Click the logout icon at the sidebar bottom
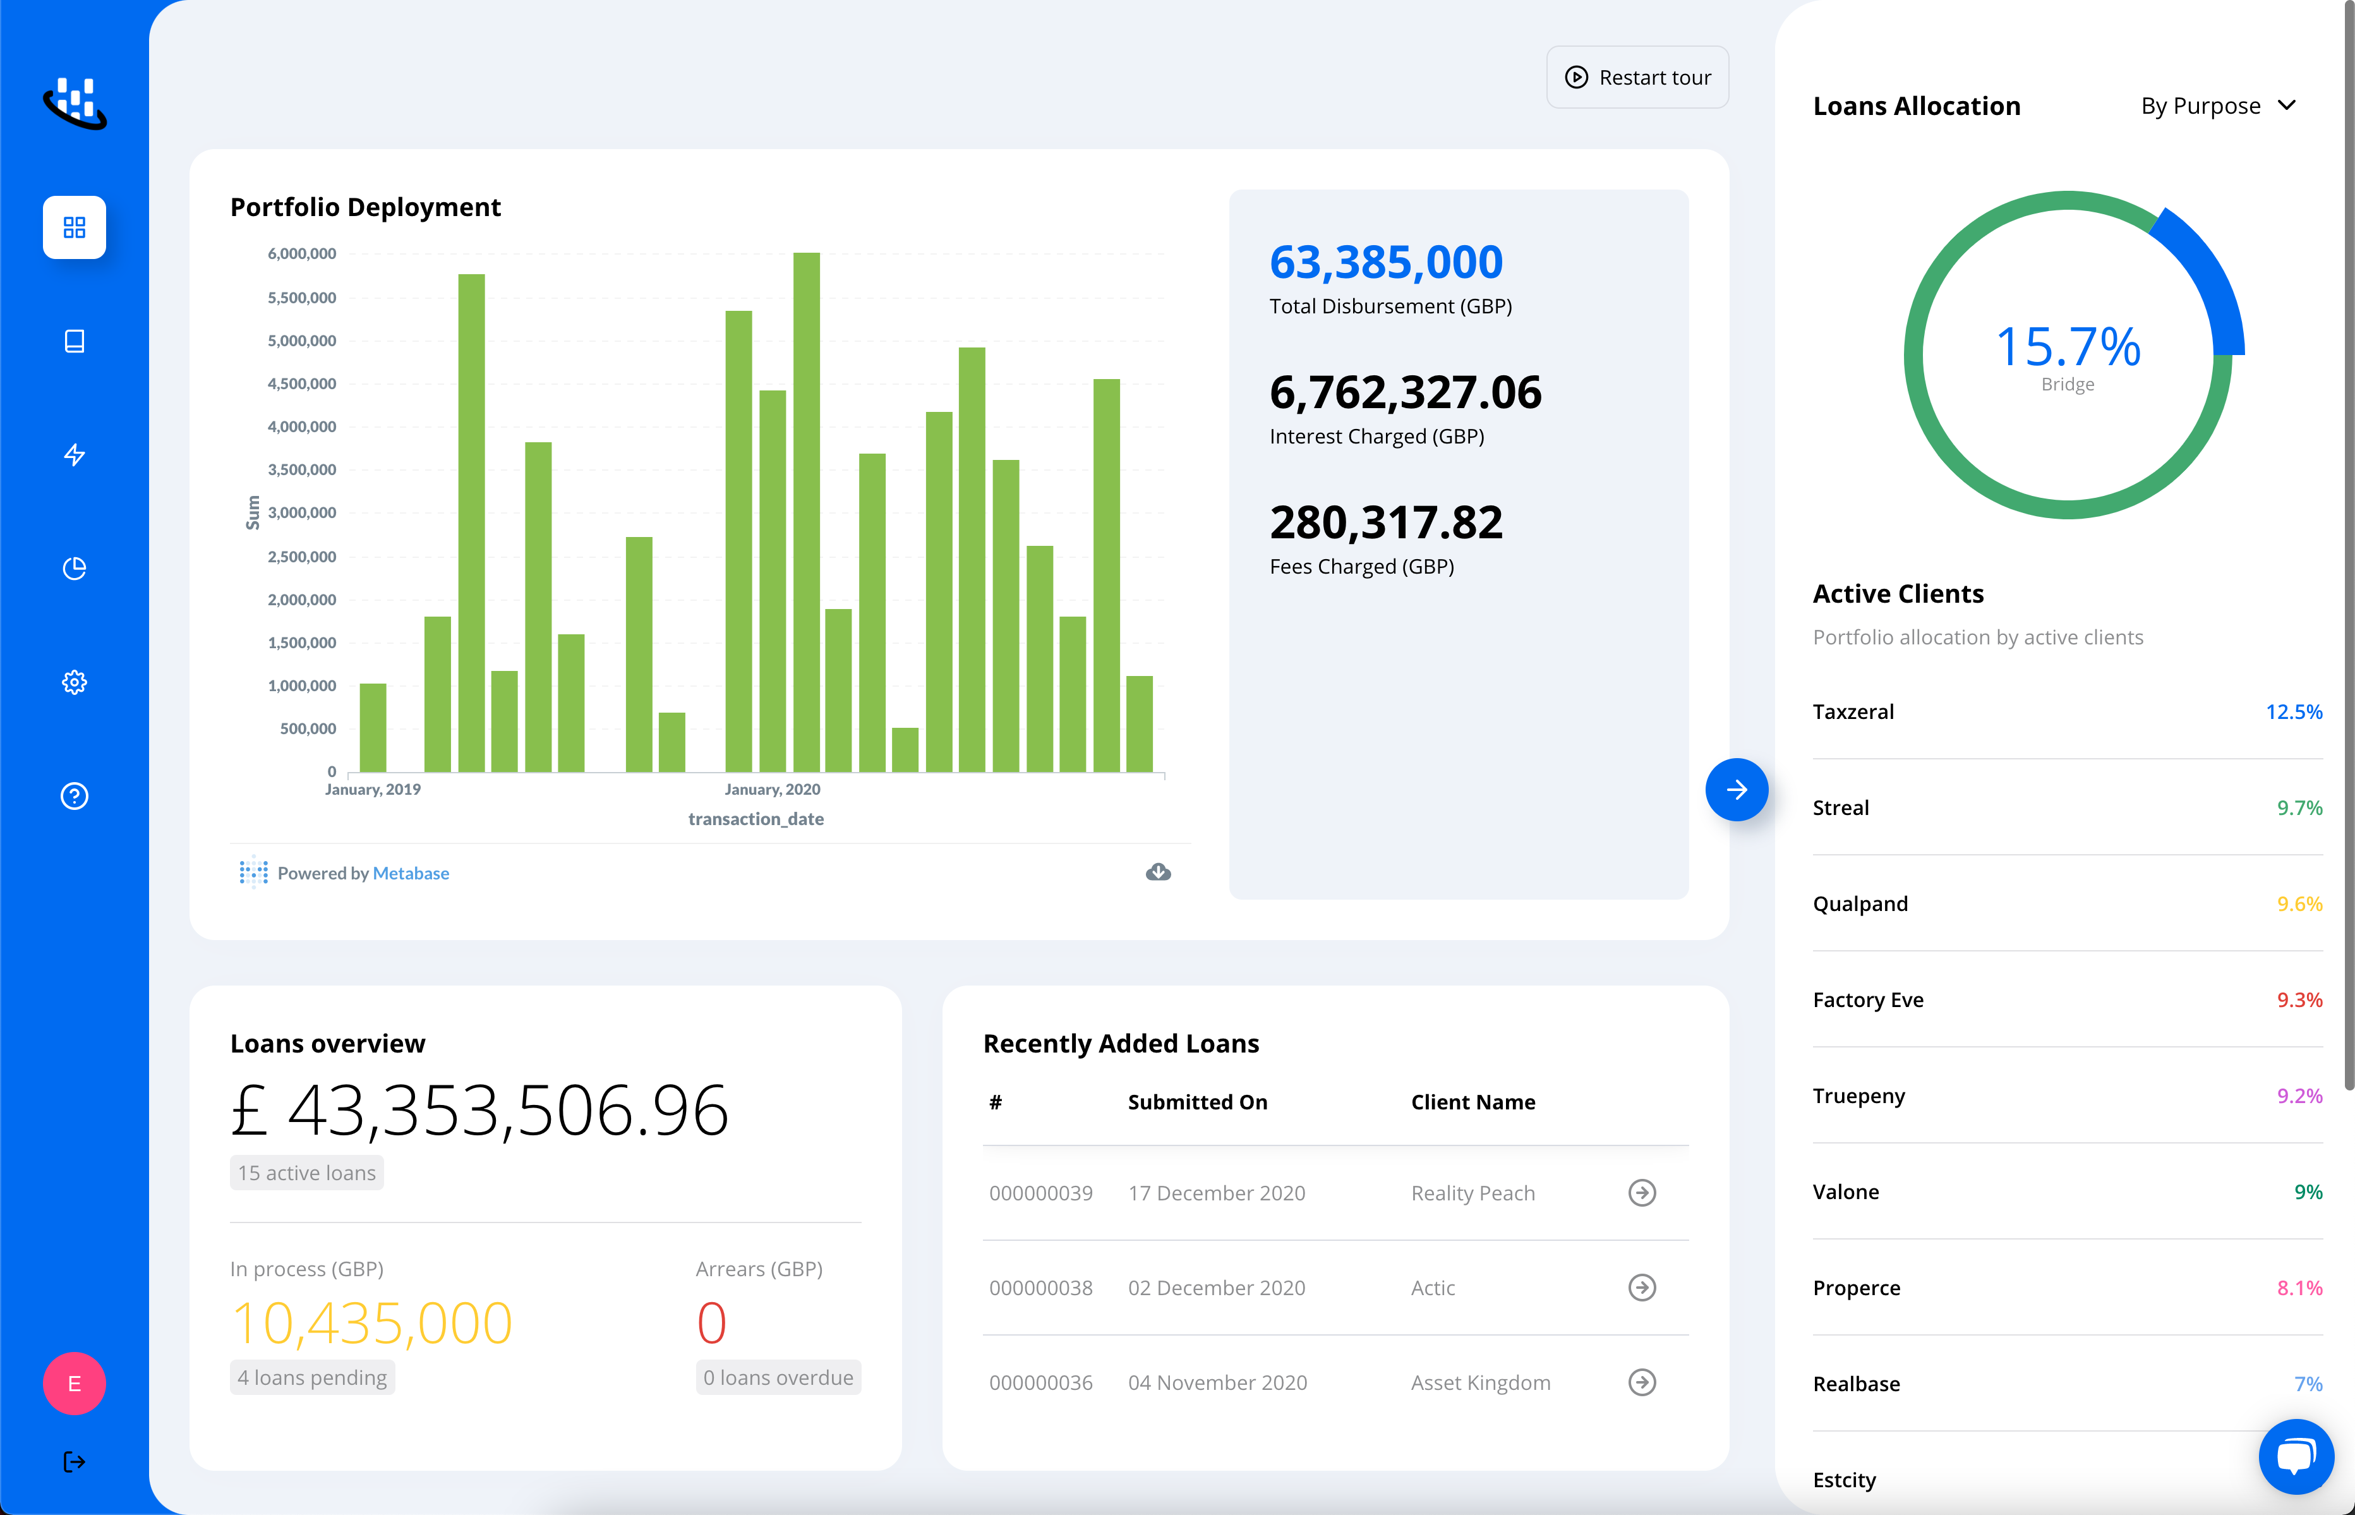The height and width of the screenshot is (1515, 2355). [74, 1462]
